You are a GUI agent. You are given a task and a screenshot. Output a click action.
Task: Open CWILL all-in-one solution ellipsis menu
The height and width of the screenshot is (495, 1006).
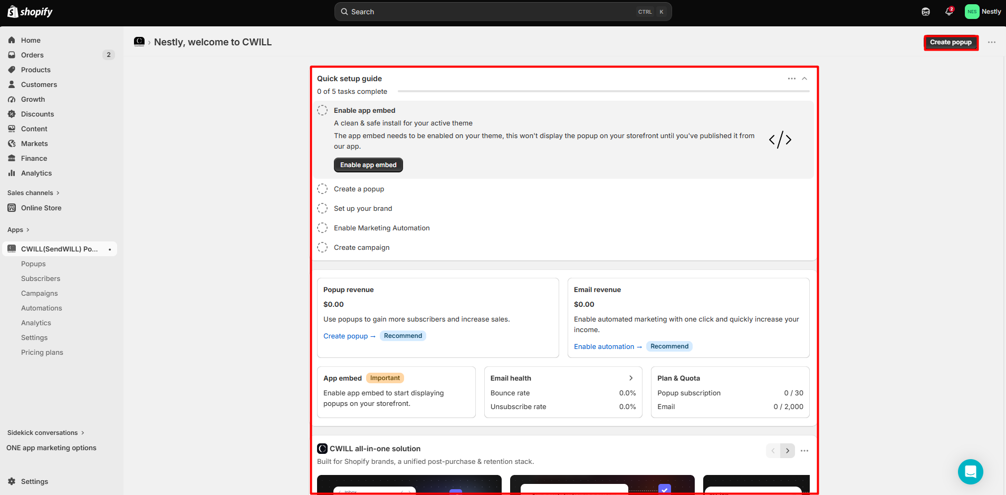click(x=804, y=451)
